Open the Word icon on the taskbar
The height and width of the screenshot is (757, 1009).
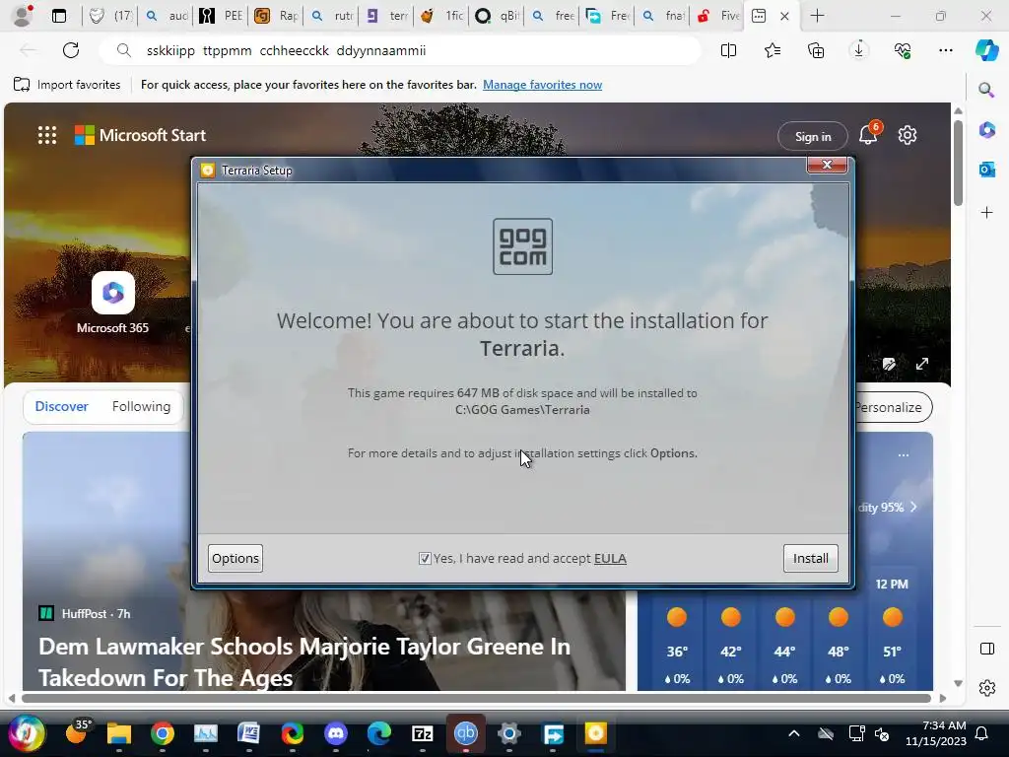click(249, 733)
